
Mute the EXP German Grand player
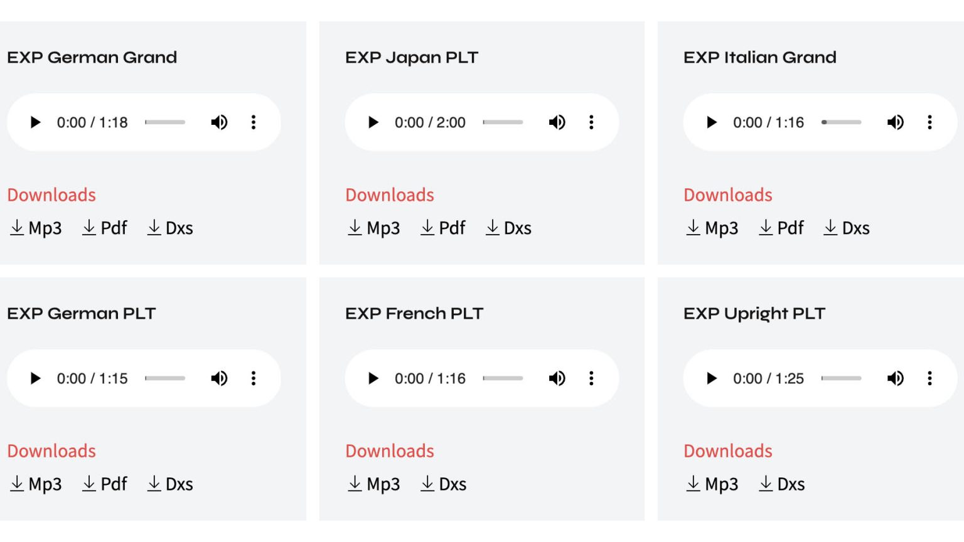219,122
